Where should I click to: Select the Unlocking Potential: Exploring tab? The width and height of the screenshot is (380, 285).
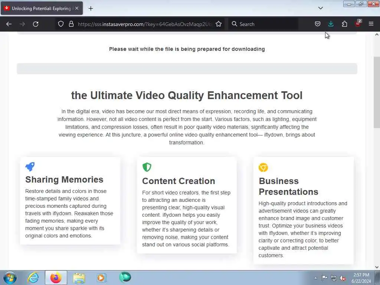[42, 9]
